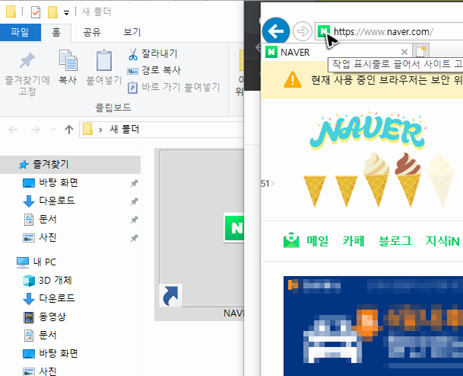Open 바탕 화면 under 내 PC
The width and height of the screenshot is (463, 376).
[x=59, y=353]
